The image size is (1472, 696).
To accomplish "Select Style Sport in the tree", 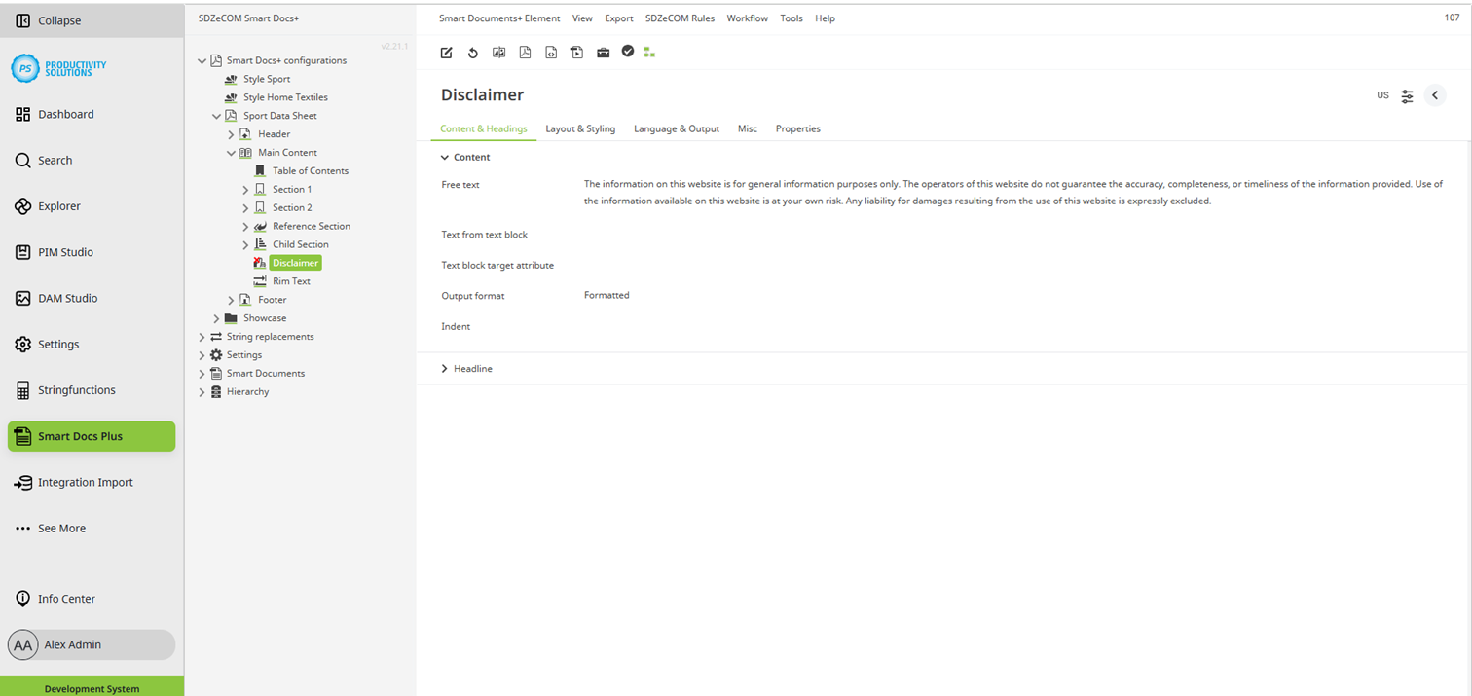I will coord(267,79).
